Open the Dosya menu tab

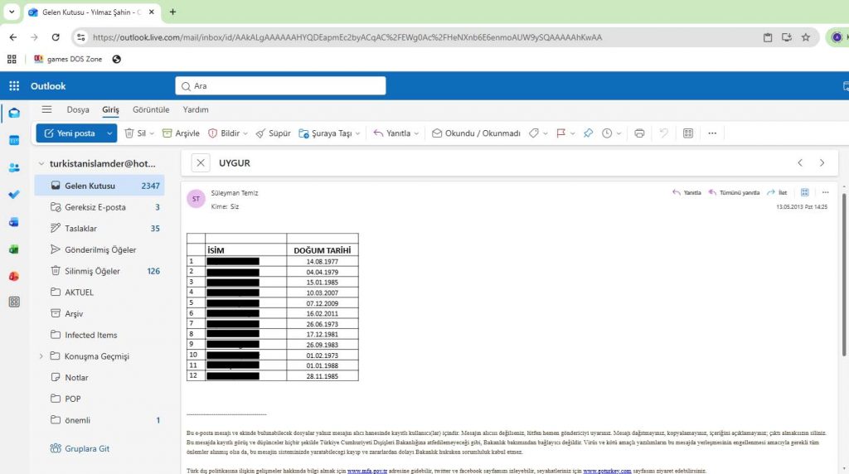pos(78,109)
